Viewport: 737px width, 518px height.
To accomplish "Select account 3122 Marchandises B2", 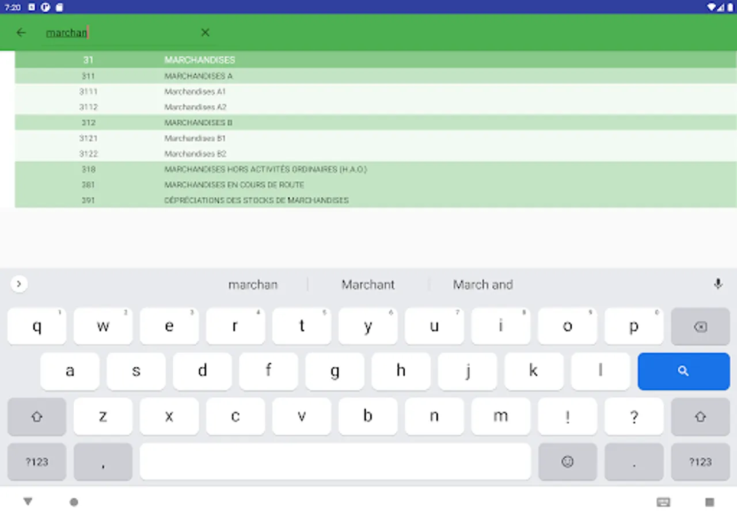I will point(375,154).
